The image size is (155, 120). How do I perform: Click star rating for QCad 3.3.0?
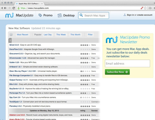click(x=85, y=45)
